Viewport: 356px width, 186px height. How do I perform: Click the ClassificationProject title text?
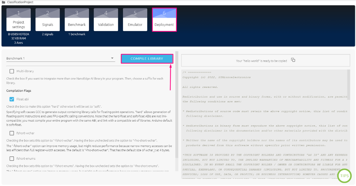coord(20,2)
